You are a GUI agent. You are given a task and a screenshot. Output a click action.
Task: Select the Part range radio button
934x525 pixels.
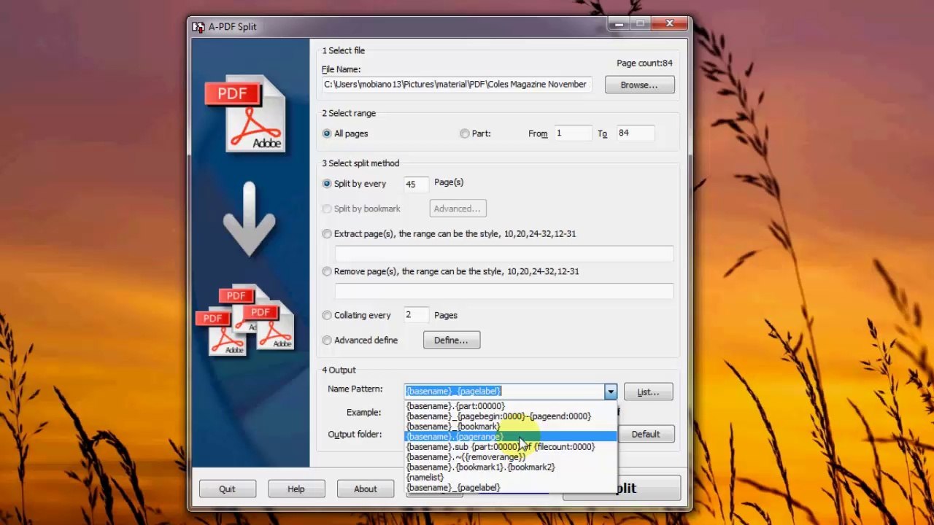(465, 133)
